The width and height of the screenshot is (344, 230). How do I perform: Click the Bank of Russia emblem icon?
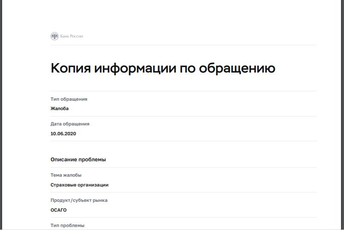pos(54,36)
